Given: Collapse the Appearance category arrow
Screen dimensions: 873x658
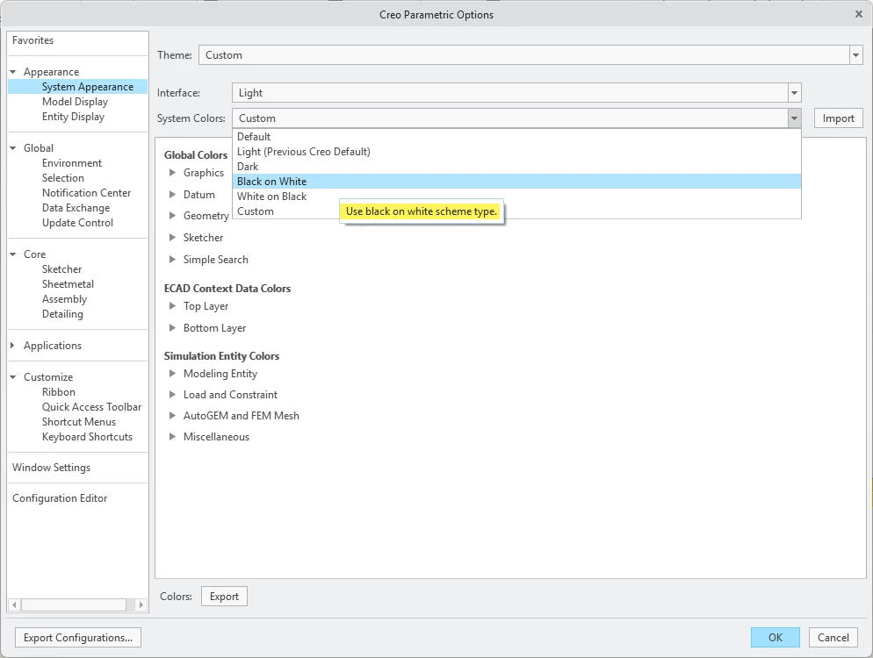Looking at the screenshot, I should (13, 72).
